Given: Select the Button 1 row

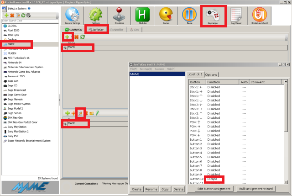Looking at the screenshot, I should pyautogui.click(x=236, y=139).
